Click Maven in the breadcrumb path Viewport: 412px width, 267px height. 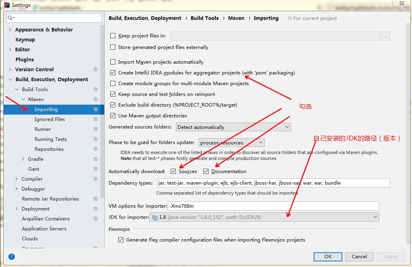(x=236, y=18)
